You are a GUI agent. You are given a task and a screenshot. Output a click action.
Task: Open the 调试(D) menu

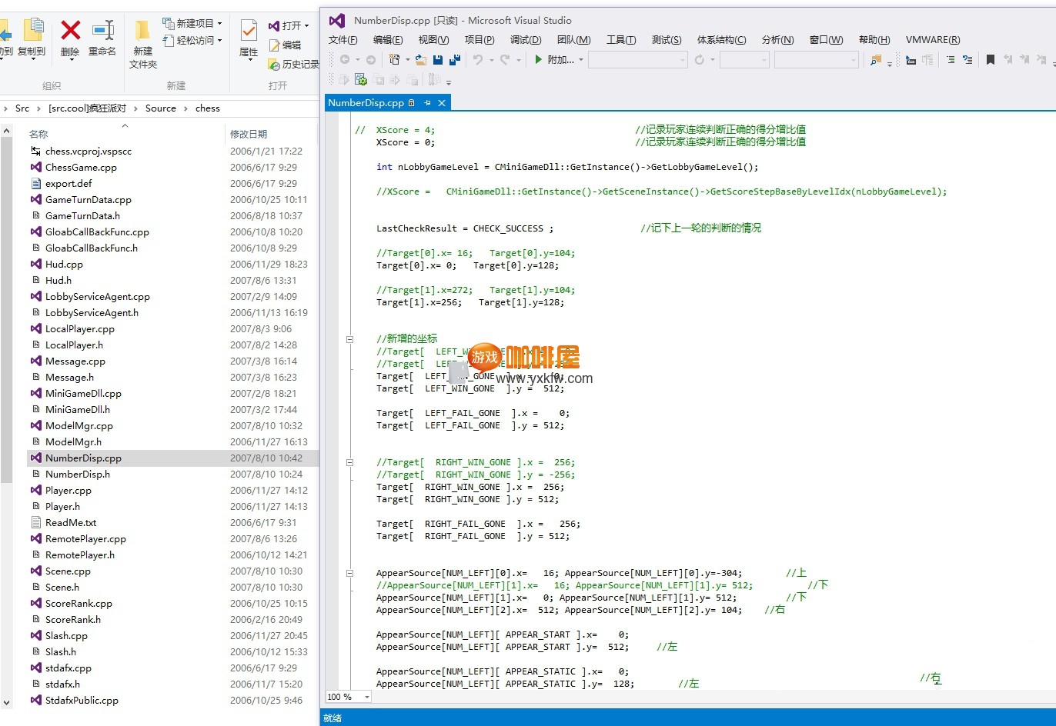click(x=525, y=40)
